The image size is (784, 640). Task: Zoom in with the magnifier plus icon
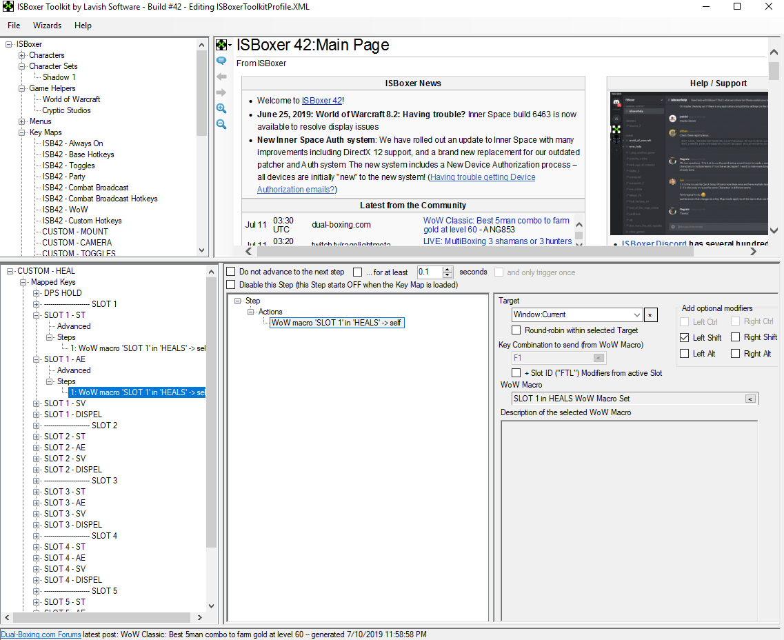click(x=221, y=108)
